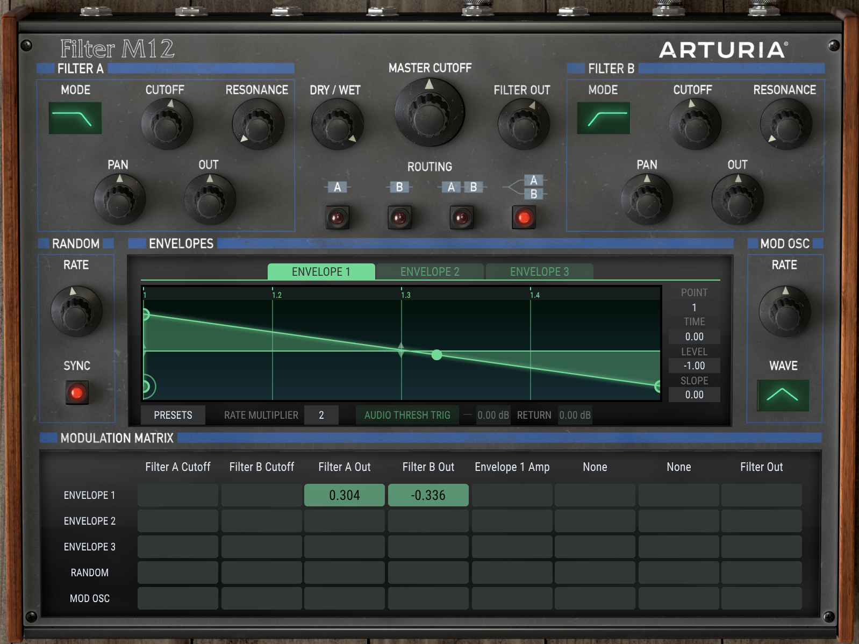Viewport: 859px width, 644px height.
Task: Click the Mod Osc triangle wave icon
Action: [x=783, y=395]
